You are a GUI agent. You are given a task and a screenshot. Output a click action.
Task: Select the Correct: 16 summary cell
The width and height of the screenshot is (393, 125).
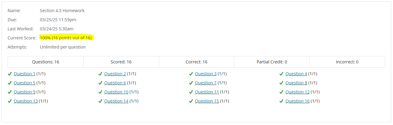196,62
